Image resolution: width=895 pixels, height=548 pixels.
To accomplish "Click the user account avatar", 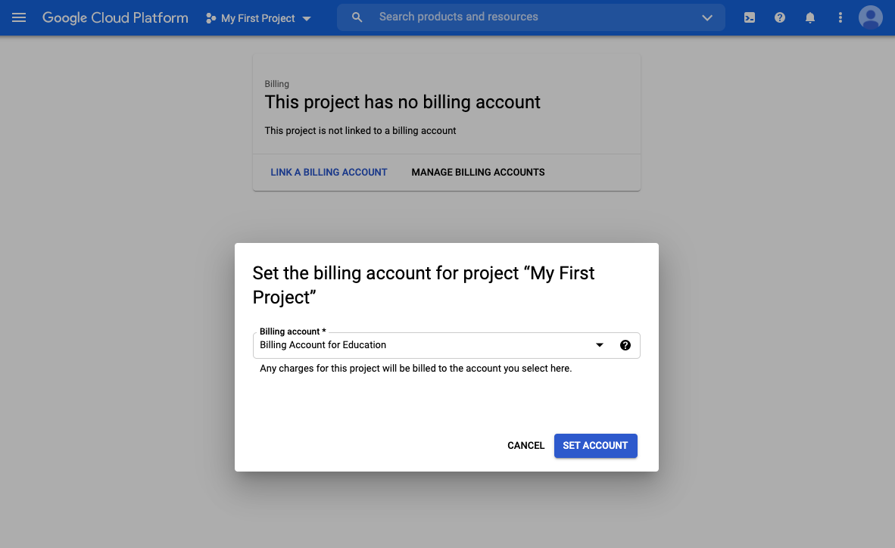I will click(x=871, y=17).
